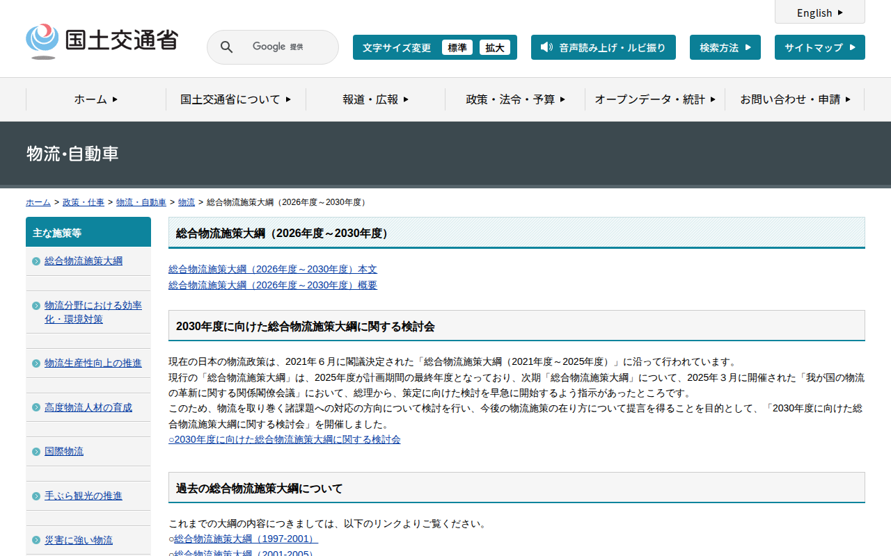The image size is (891, 556).
Task: Open the 総合物流施策大綱 2026-2030 本文 link
Action: 273,269
